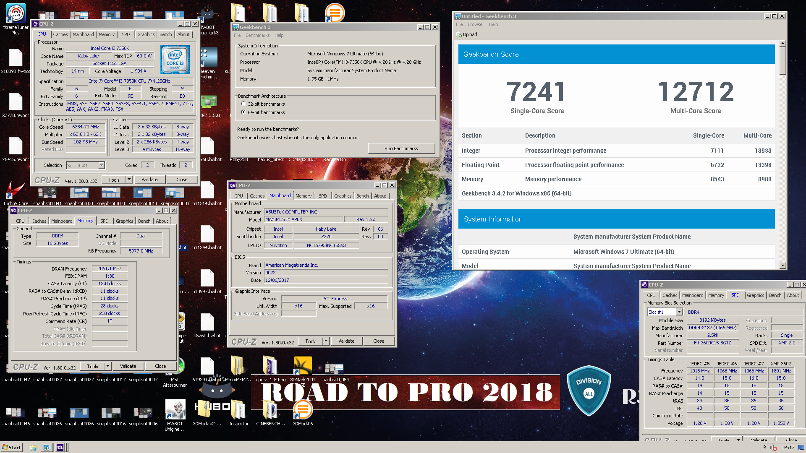Open the Slot #1 dropdown in SPD window
The height and width of the screenshot is (453, 806).
(679, 312)
